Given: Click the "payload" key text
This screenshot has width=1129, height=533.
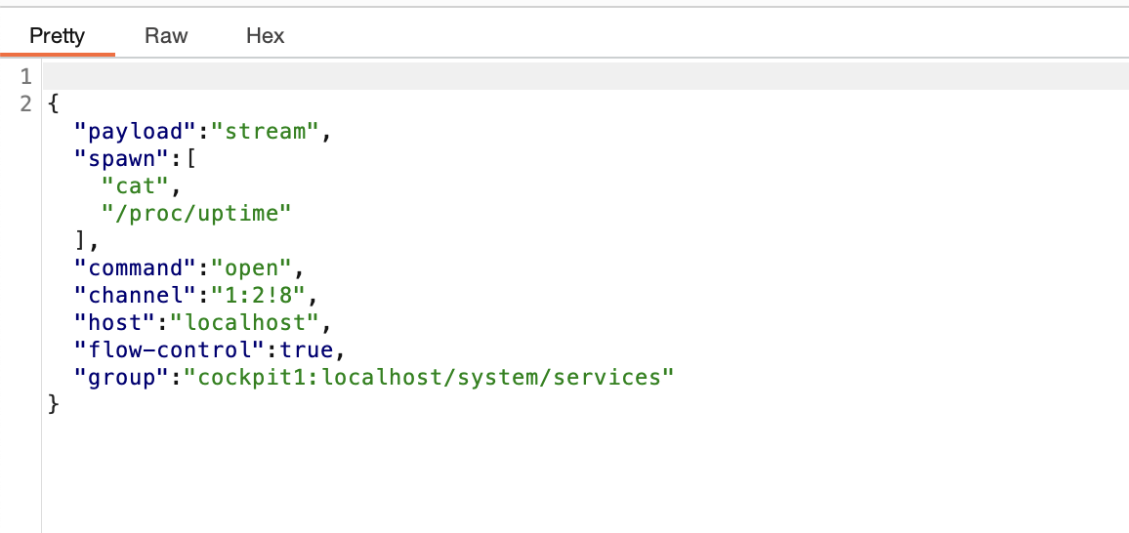Looking at the screenshot, I should [x=136, y=132].
